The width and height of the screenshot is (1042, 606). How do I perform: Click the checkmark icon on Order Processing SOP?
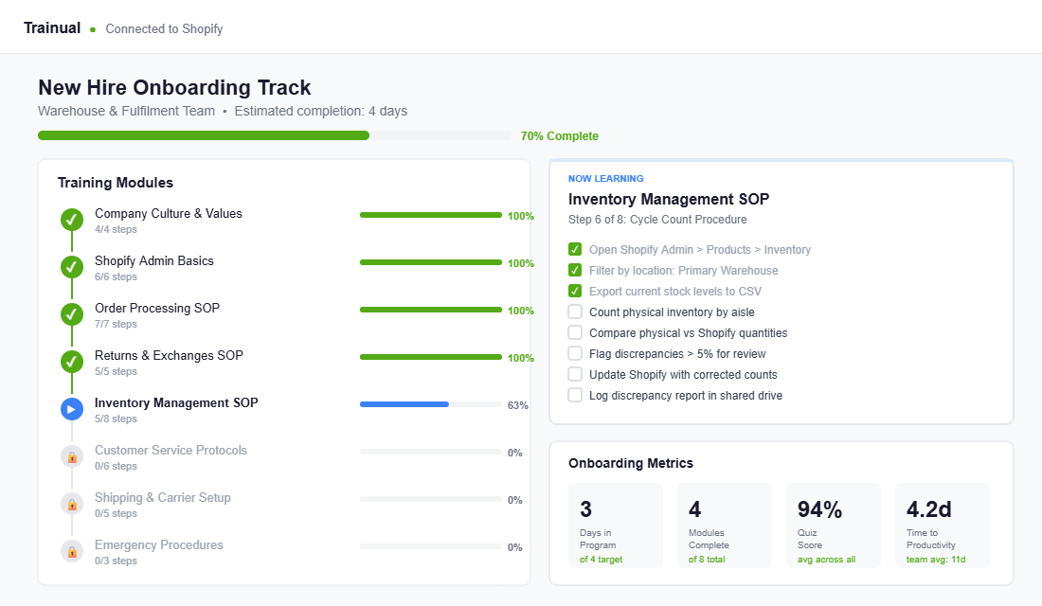coord(72,314)
